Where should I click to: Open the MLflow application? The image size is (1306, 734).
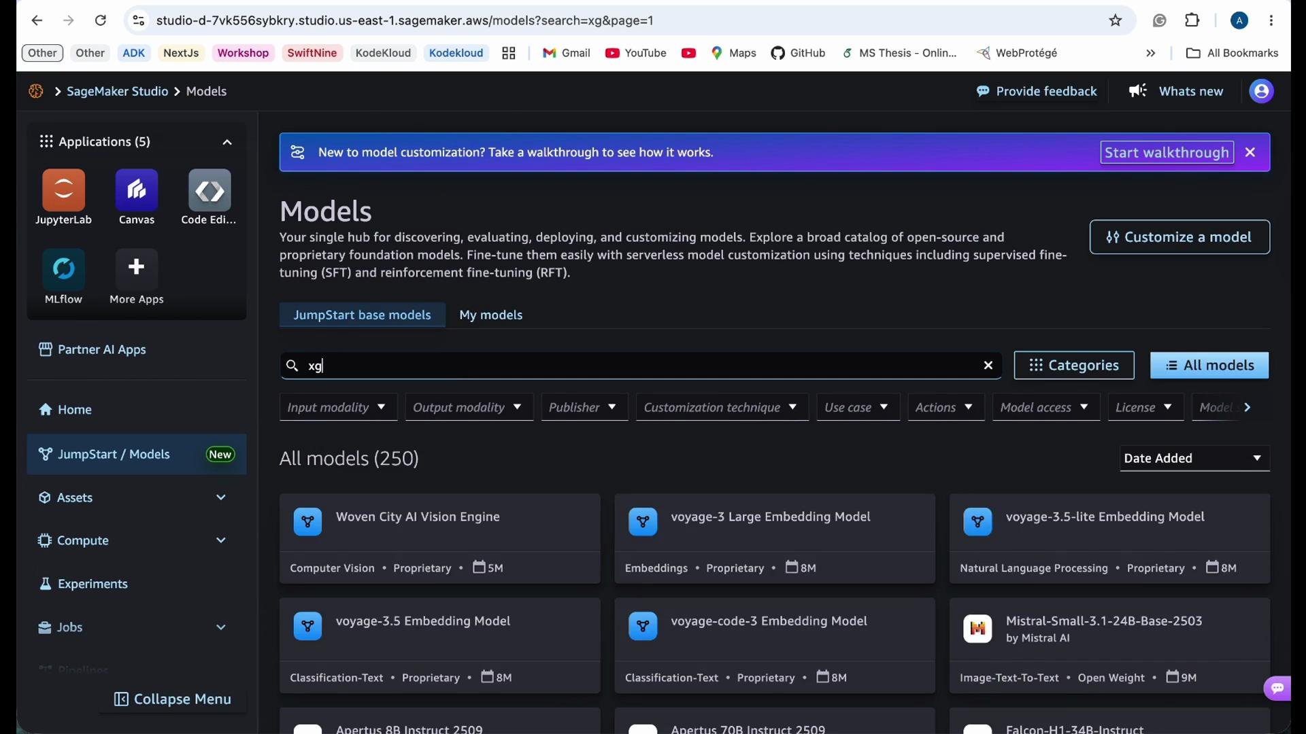[x=63, y=277]
